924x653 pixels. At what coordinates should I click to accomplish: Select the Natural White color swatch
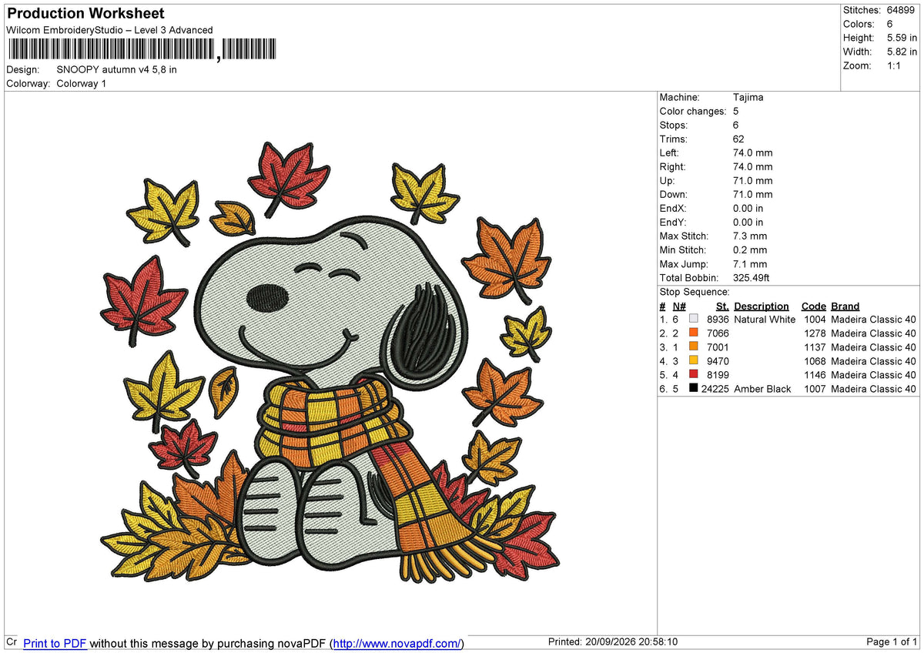click(694, 319)
